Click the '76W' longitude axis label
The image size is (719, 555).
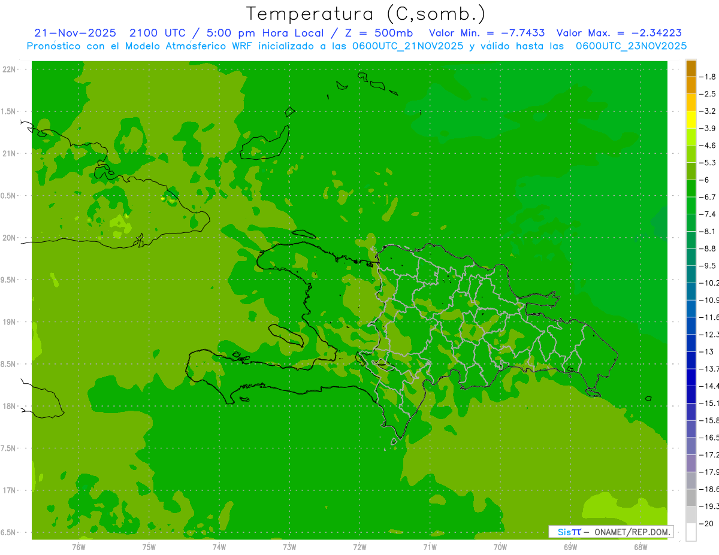click(x=78, y=547)
